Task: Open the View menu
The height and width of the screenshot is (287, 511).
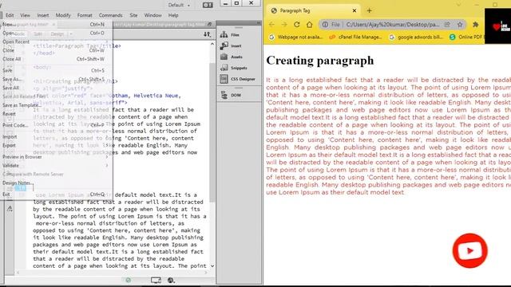Action: tap(25, 15)
